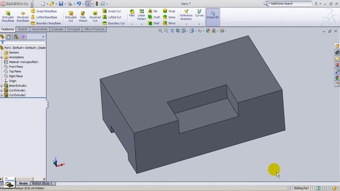
Task: Open the Linear Pattern dropdown arrow
Action: [x=141, y=24]
